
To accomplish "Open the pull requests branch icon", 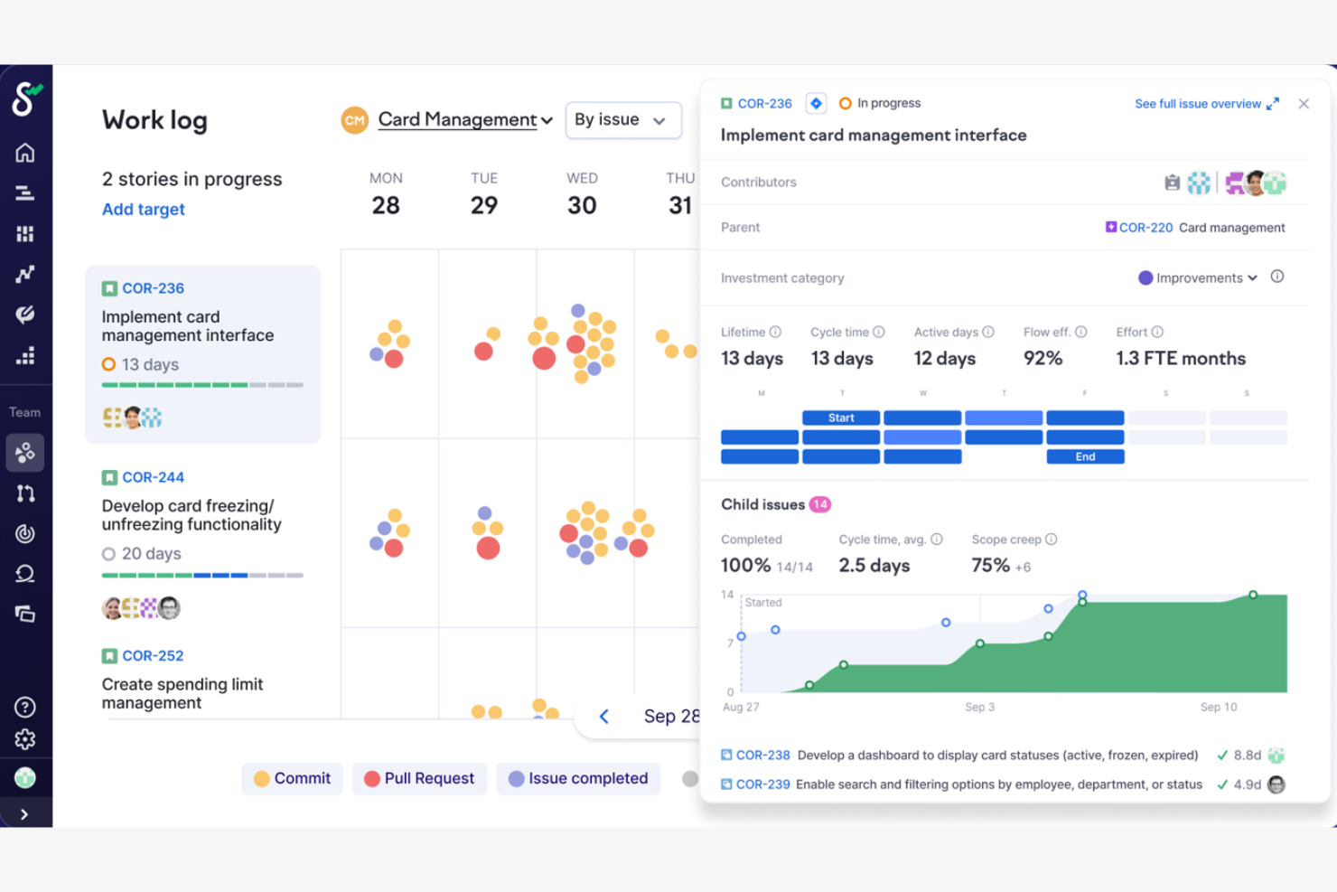I will pos(25,493).
